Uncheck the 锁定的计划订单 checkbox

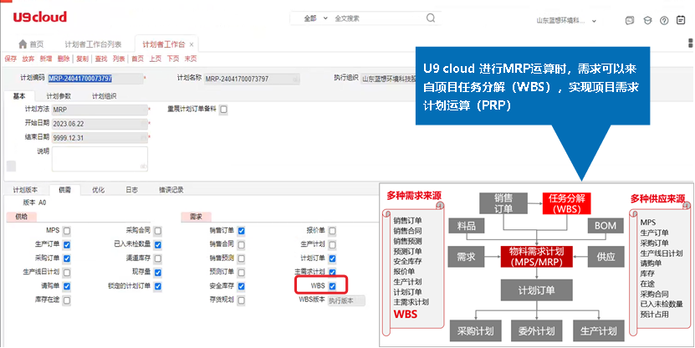point(158,286)
